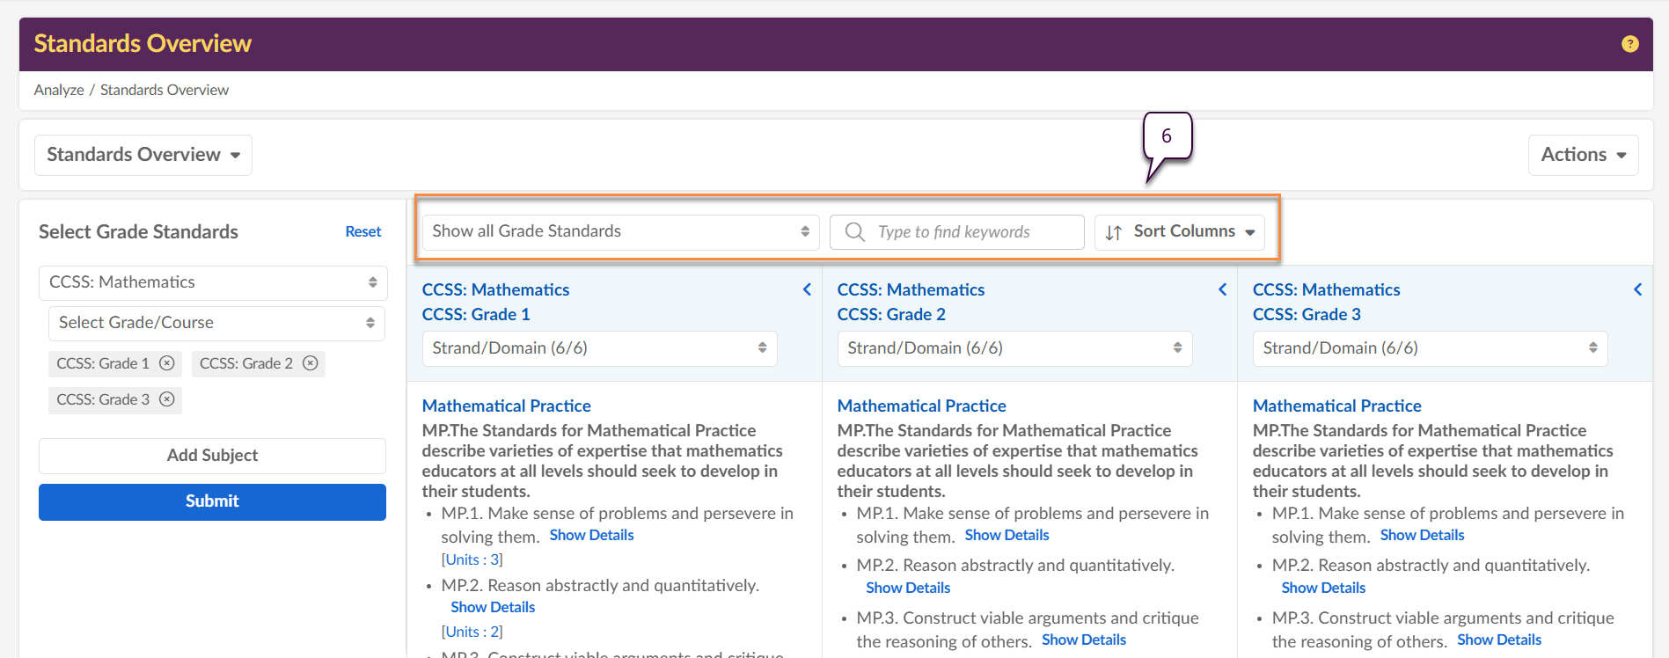Expand Grade 1 Strand/Domain filter
Image resolution: width=1669 pixels, height=658 pixels.
pyautogui.click(x=599, y=348)
